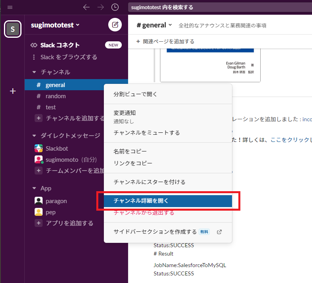
Task: Open the hamburger menu icon
Action: (x=10, y=7)
